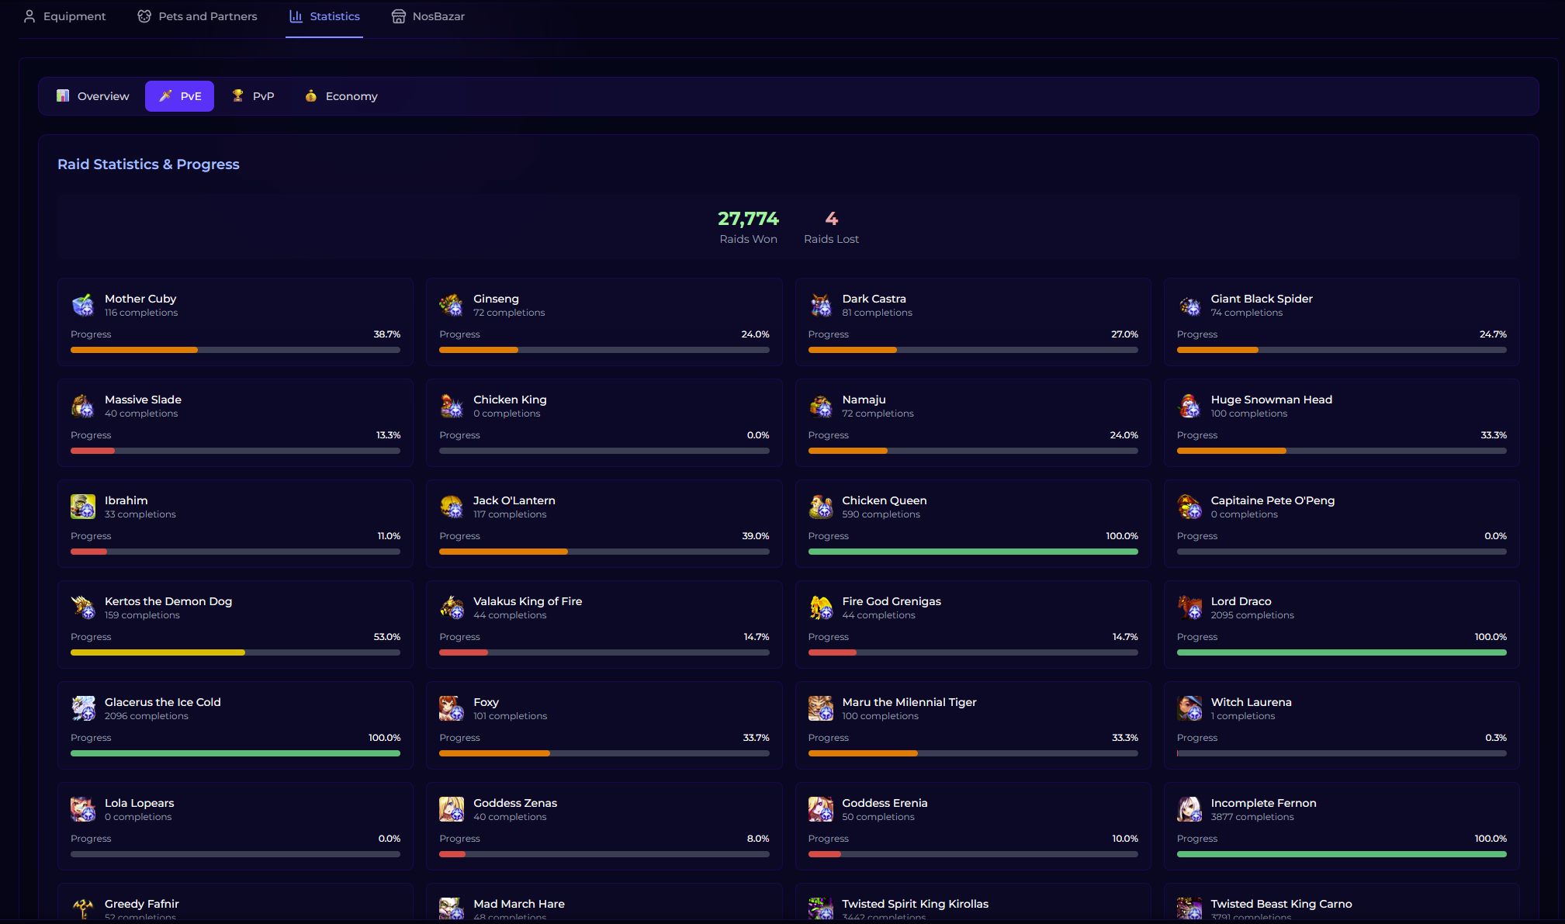Select the Overview statistics sub-tab
1565x924 pixels.
tap(92, 96)
